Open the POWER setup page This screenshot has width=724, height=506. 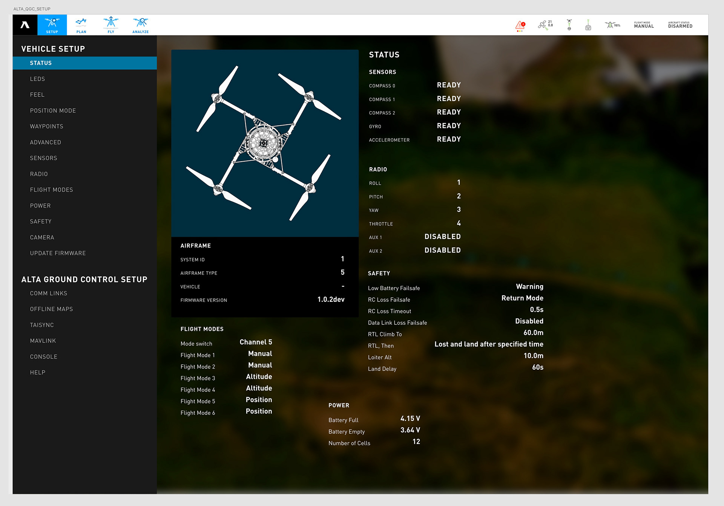[x=40, y=205]
